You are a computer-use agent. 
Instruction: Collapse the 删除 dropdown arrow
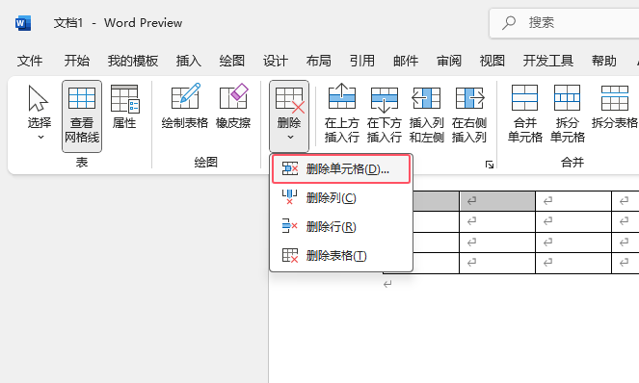[x=290, y=138]
